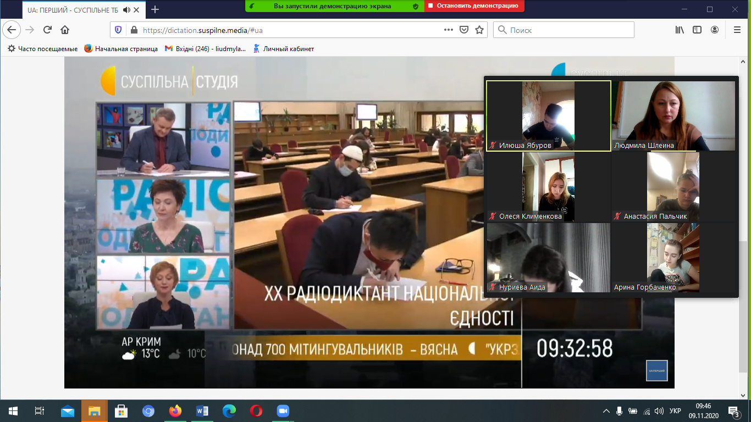
Task: Select Людмила Шлеина's video tile
Action: point(673,116)
